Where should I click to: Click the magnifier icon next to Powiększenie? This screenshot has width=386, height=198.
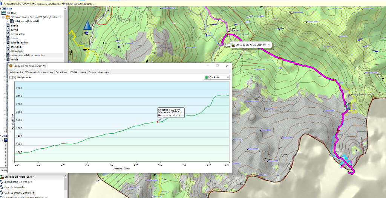click(15, 77)
